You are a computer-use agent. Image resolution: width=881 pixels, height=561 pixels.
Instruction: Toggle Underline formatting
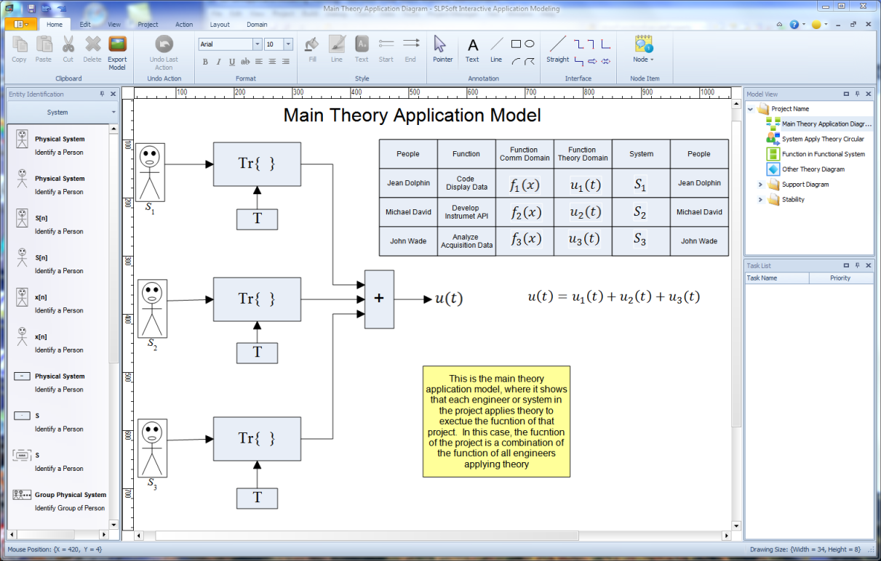coord(231,62)
